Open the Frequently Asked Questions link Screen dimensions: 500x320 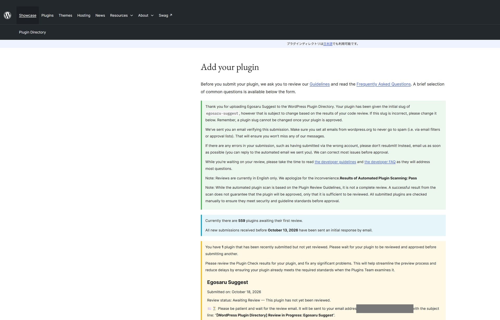(x=383, y=84)
